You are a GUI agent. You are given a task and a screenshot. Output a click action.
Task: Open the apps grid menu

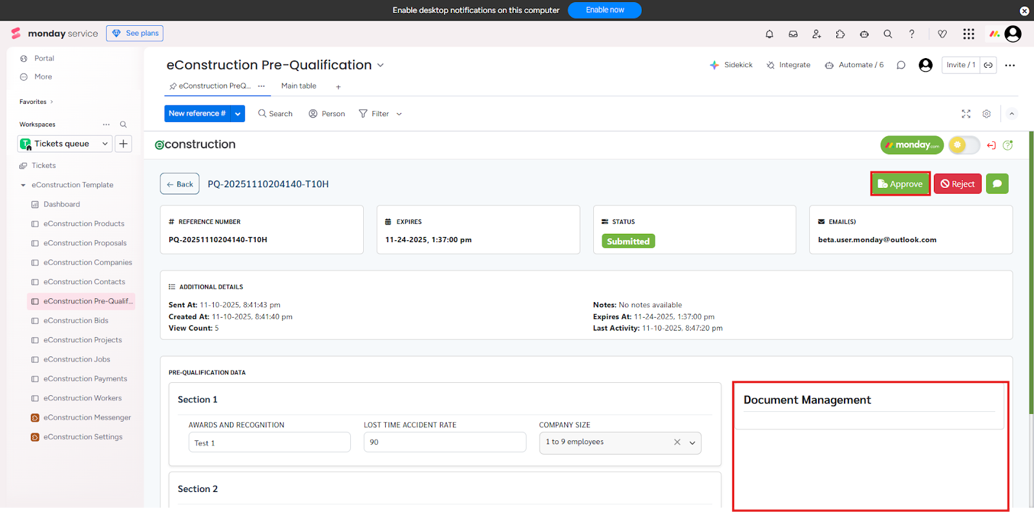(x=968, y=34)
